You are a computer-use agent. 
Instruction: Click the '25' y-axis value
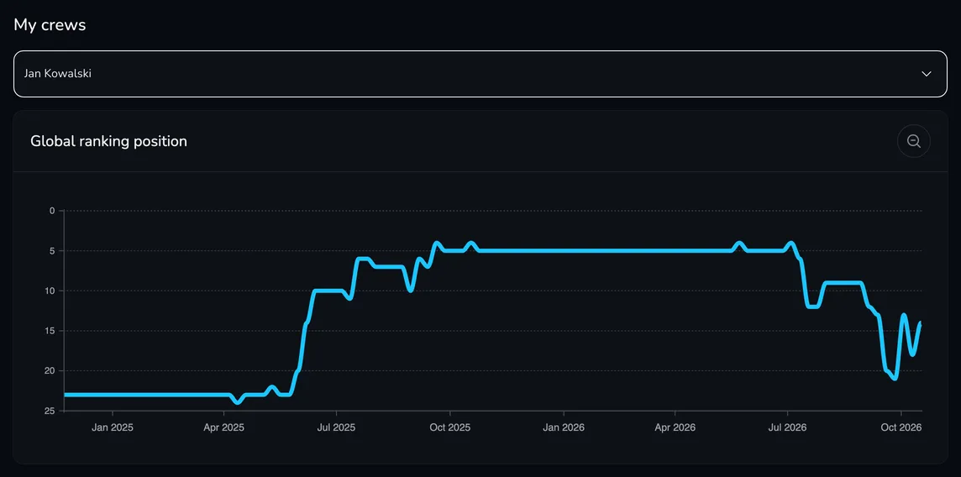click(50, 411)
